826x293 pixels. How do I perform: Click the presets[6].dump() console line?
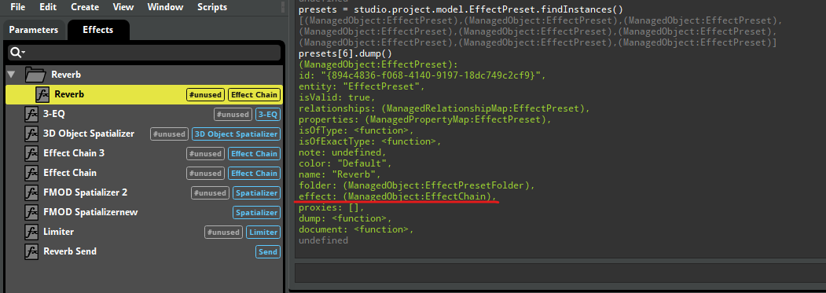coord(345,53)
